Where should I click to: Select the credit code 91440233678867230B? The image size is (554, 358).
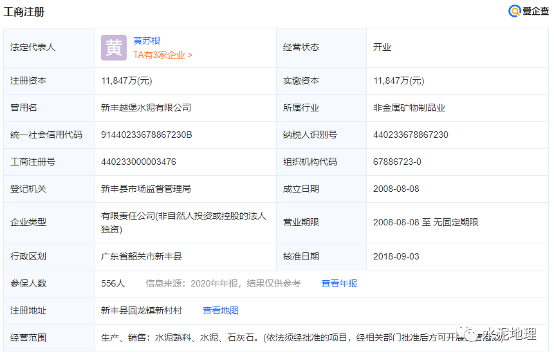coord(147,135)
